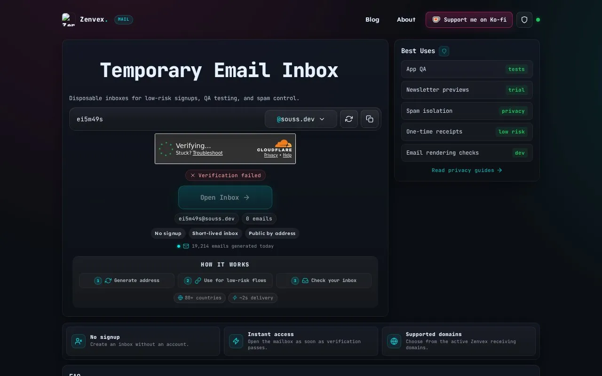Open Cloudflare Privacy link
This screenshot has width=602, height=376.
point(271,155)
